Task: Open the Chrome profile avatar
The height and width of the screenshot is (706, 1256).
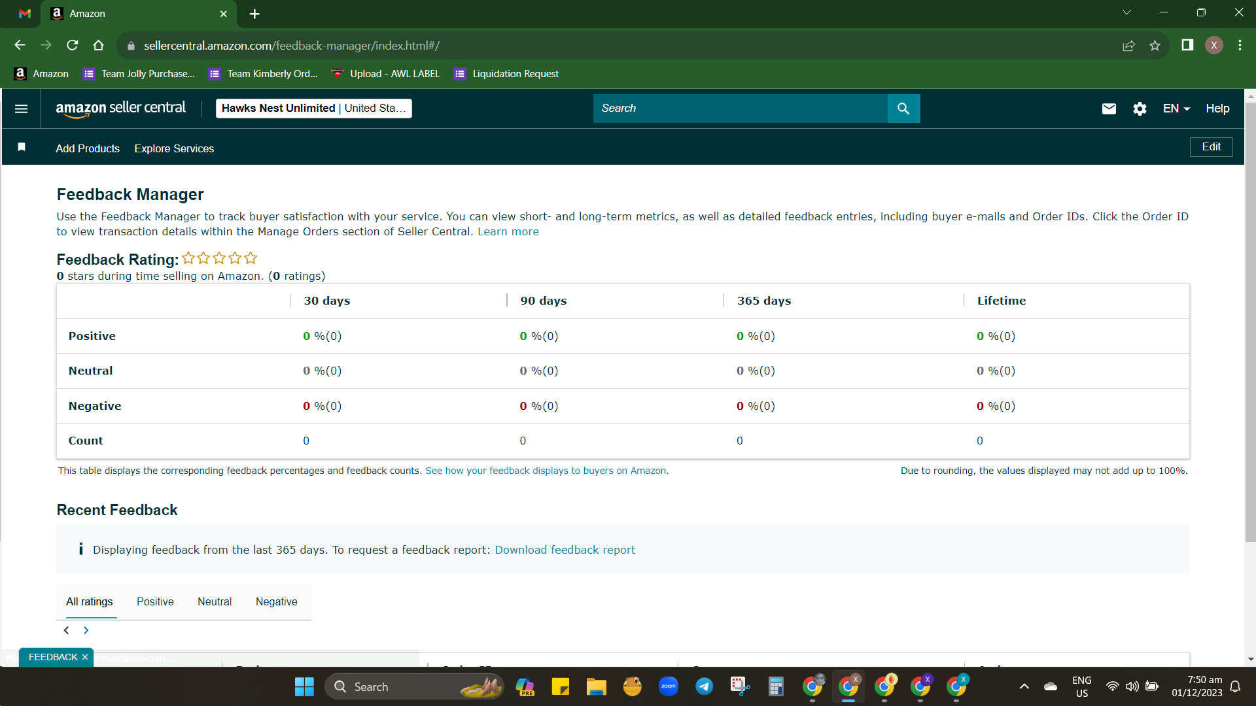Action: pos(1214,45)
